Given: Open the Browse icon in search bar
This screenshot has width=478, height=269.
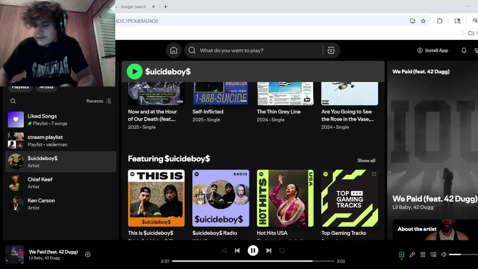Looking at the screenshot, I should pos(331,50).
